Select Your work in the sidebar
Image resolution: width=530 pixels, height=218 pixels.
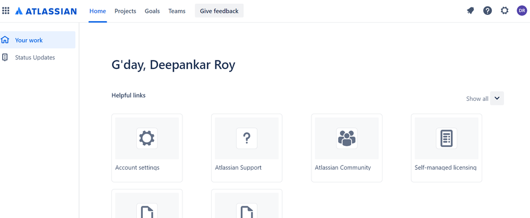(x=38, y=40)
